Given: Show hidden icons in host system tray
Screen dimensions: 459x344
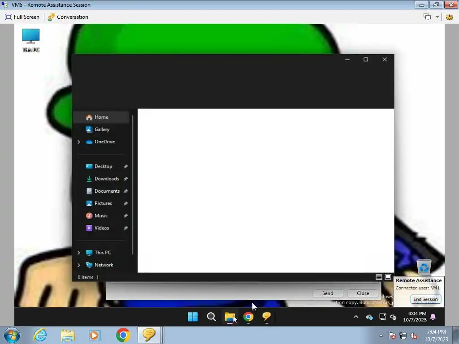Looking at the screenshot, I should [381, 336].
